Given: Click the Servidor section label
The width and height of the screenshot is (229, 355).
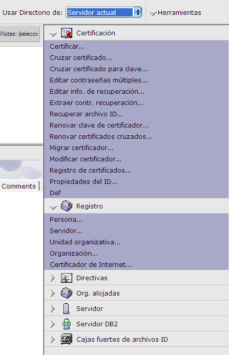Looking at the screenshot, I should (x=90, y=308).
